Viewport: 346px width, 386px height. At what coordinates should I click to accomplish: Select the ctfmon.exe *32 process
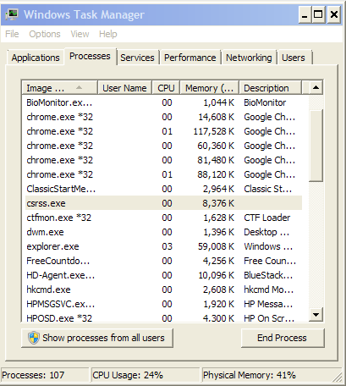click(x=163, y=218)
